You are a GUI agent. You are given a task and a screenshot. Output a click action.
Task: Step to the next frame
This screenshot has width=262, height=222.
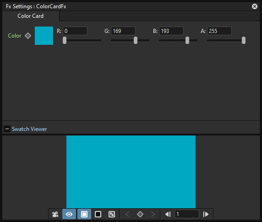pyautogui.click(x=206, y=214)
